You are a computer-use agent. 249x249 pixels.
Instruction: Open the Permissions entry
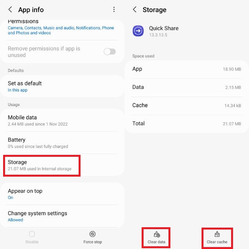tap(61, 27)
